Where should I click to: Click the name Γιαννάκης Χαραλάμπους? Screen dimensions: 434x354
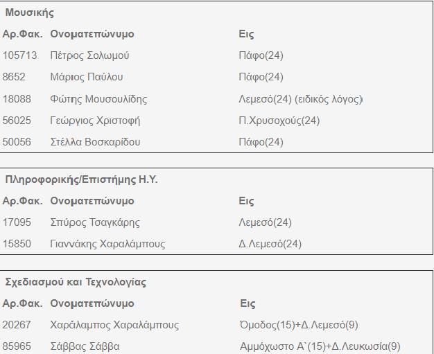pos(107,244)
